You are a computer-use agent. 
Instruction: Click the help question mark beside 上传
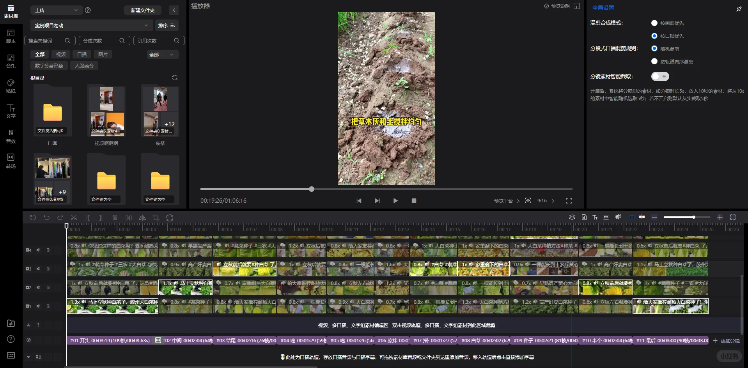click(x=88, y=10)
